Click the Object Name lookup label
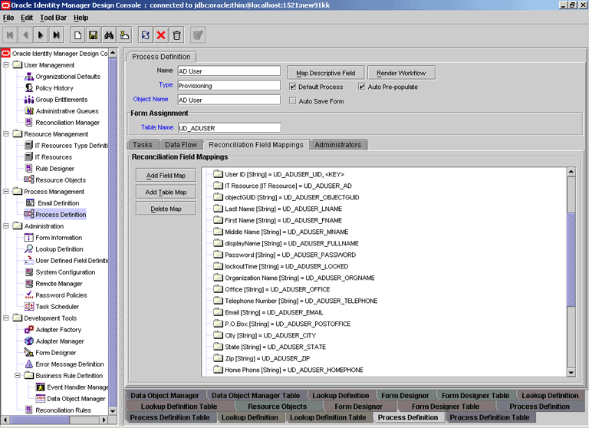 point(150,99)
